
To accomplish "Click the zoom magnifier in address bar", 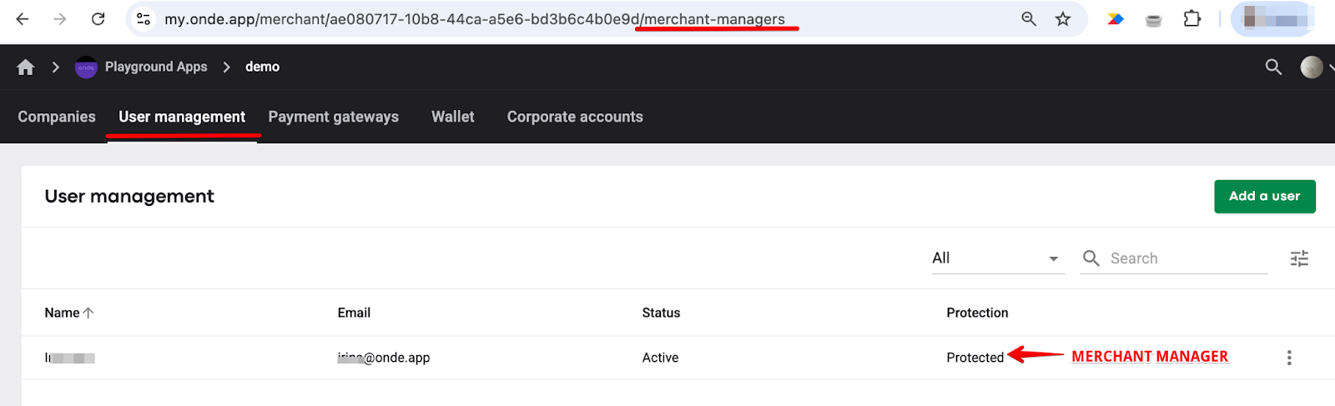I will (x=1029, y=19).
